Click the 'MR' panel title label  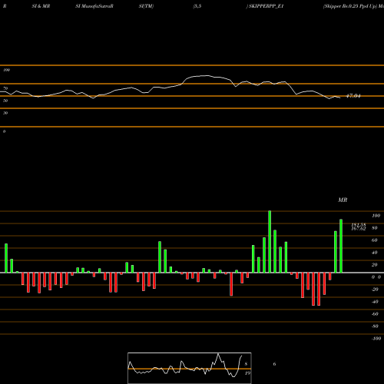[343, 200]
